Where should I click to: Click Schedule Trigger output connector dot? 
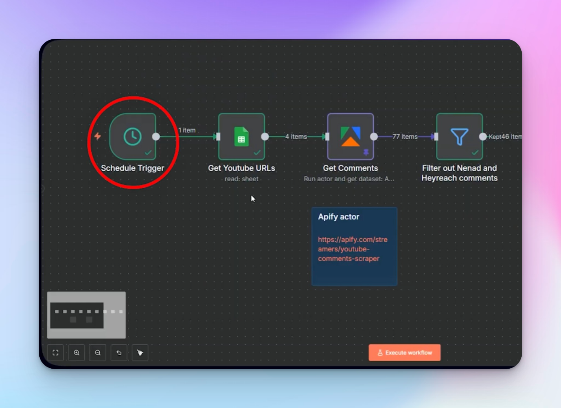156,137
